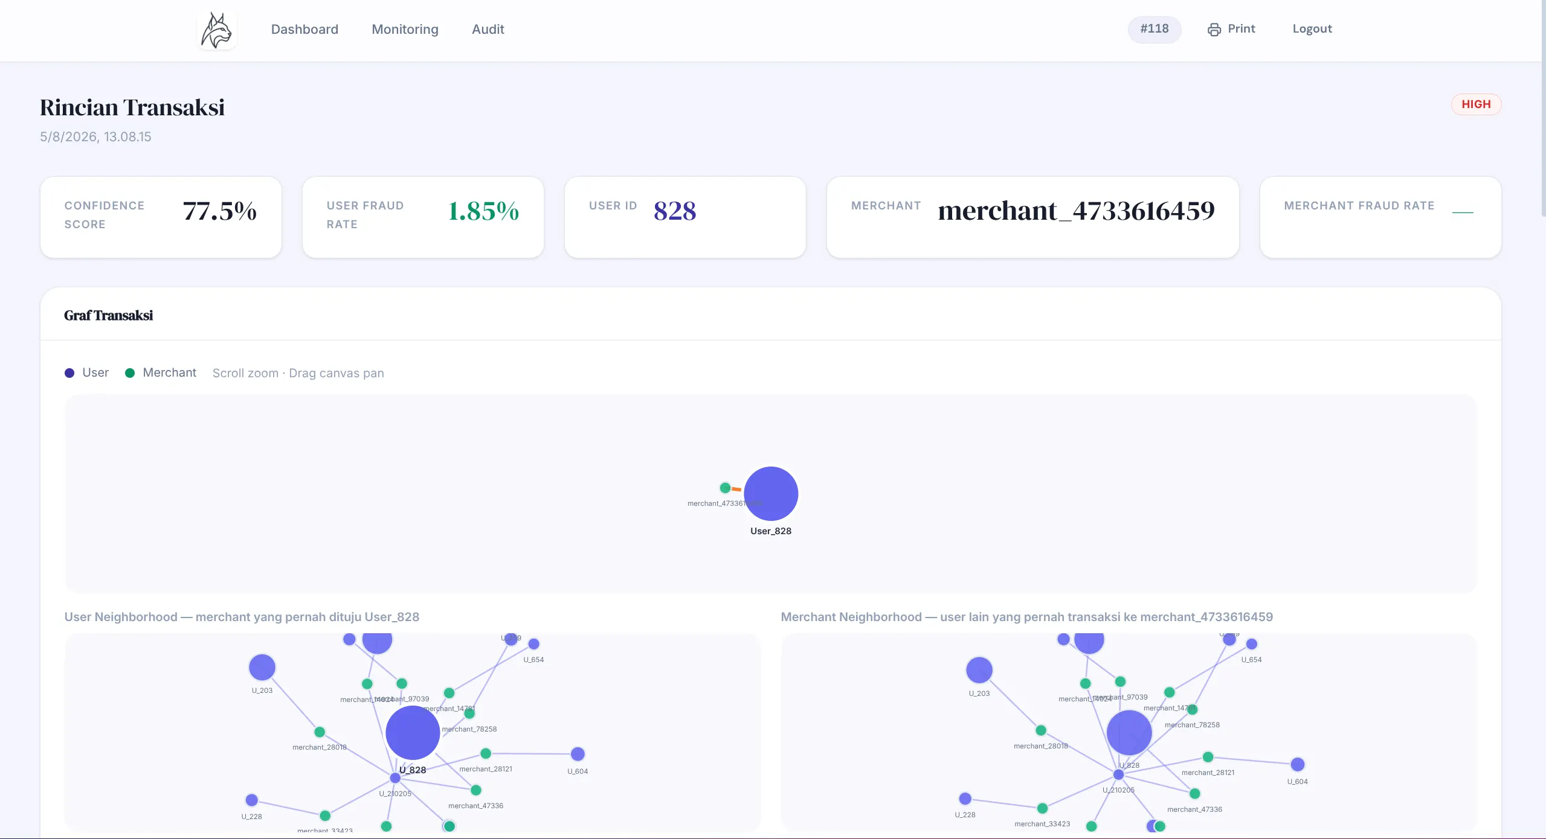The width and height of the screenshot is (1546, 839).
Task: Click merchant_47336 node in User Neighborhood graph
Action: (x=475, y=790)
